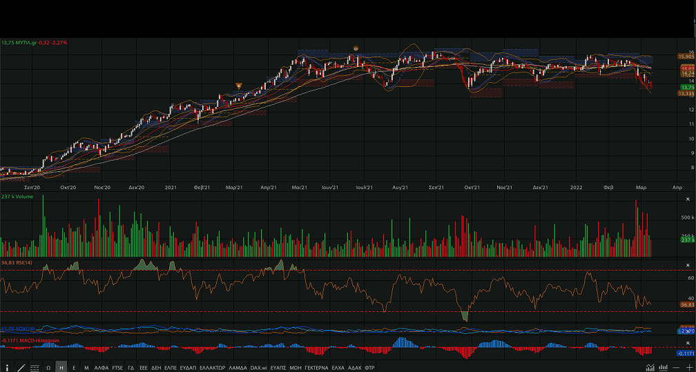This screenshot has height=372, width=696.
Task: Click the 500 k volume axis label
Action: click(687, 217)
